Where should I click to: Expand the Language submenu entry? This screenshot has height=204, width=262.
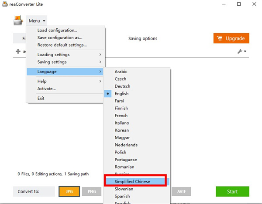(65, 71)
